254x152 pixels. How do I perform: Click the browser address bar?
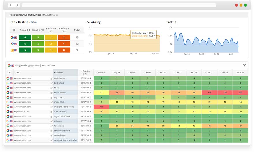coord(119,5)
